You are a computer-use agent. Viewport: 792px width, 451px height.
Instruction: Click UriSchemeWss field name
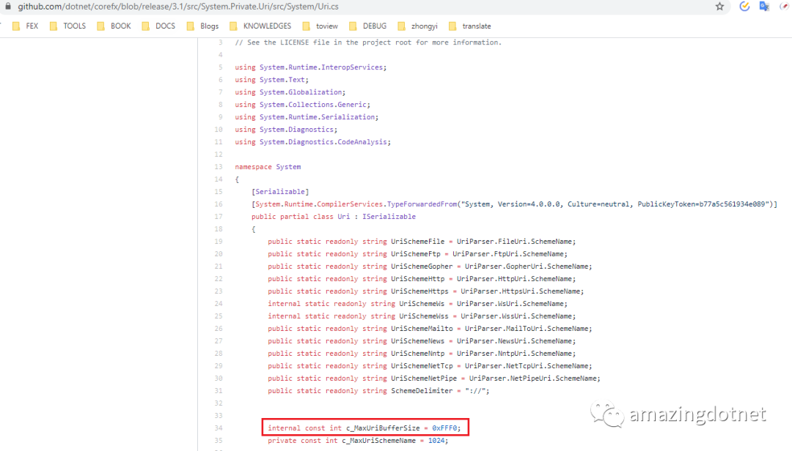[424, 316]
